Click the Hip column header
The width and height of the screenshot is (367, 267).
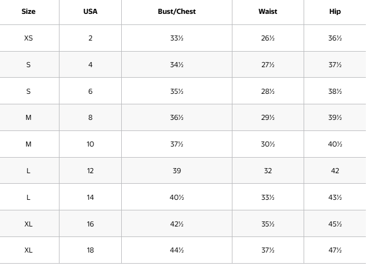click(x=335, y=12)
